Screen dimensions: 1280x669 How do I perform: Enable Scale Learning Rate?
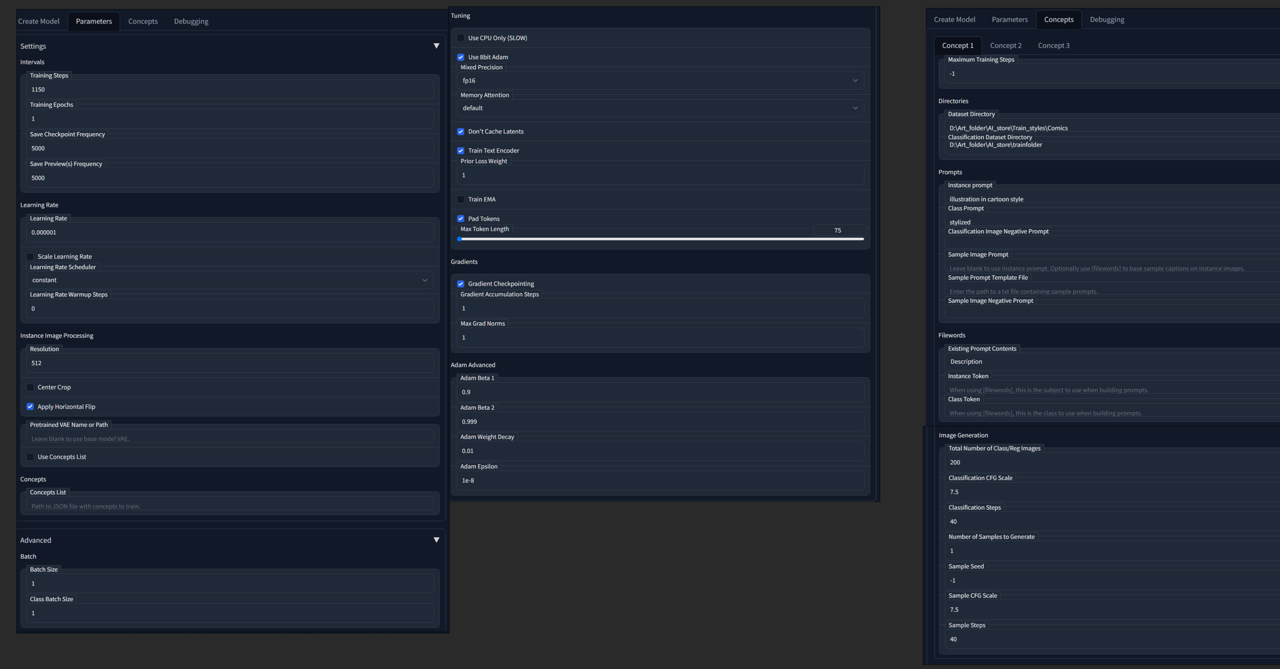coord(30,257)
